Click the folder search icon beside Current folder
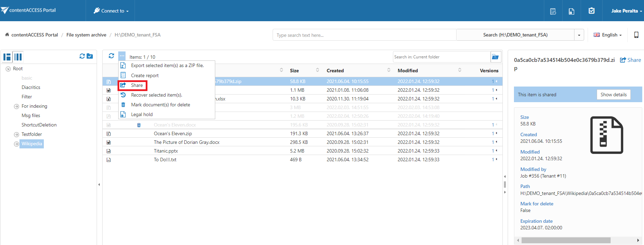This screenshot has height=245, width=644. click(x=496, y=57)
